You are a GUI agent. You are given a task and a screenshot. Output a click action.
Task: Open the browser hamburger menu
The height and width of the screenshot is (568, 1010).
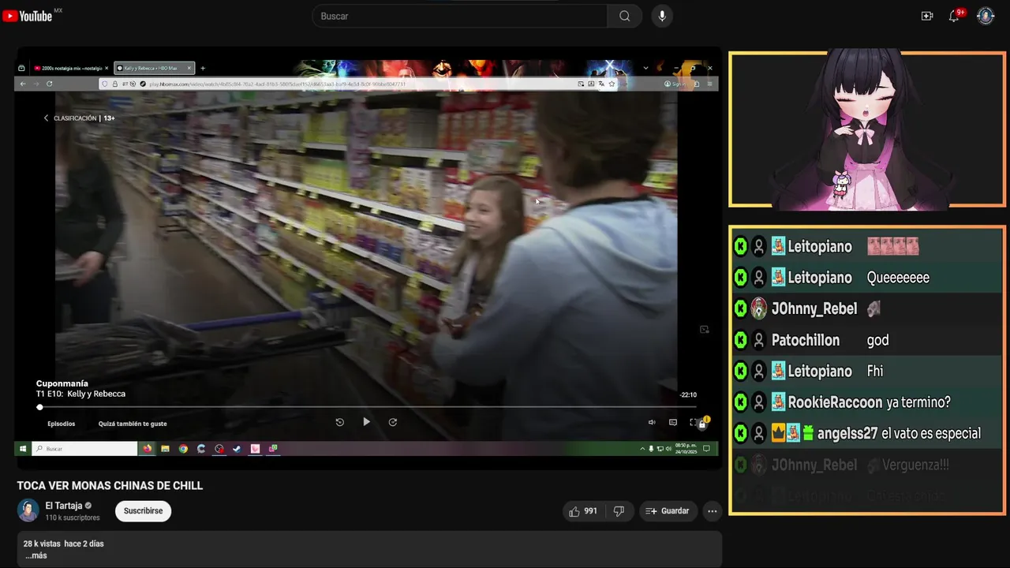point(709,84)
